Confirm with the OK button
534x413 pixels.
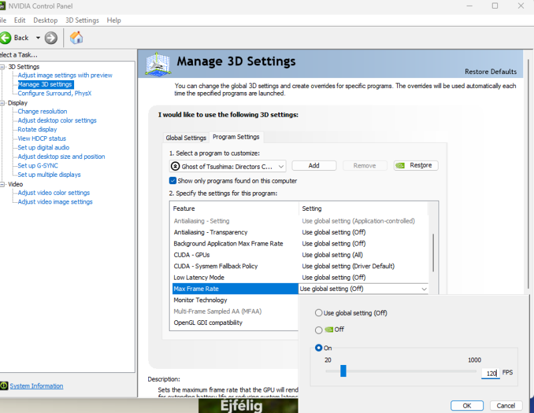[467, 406]
